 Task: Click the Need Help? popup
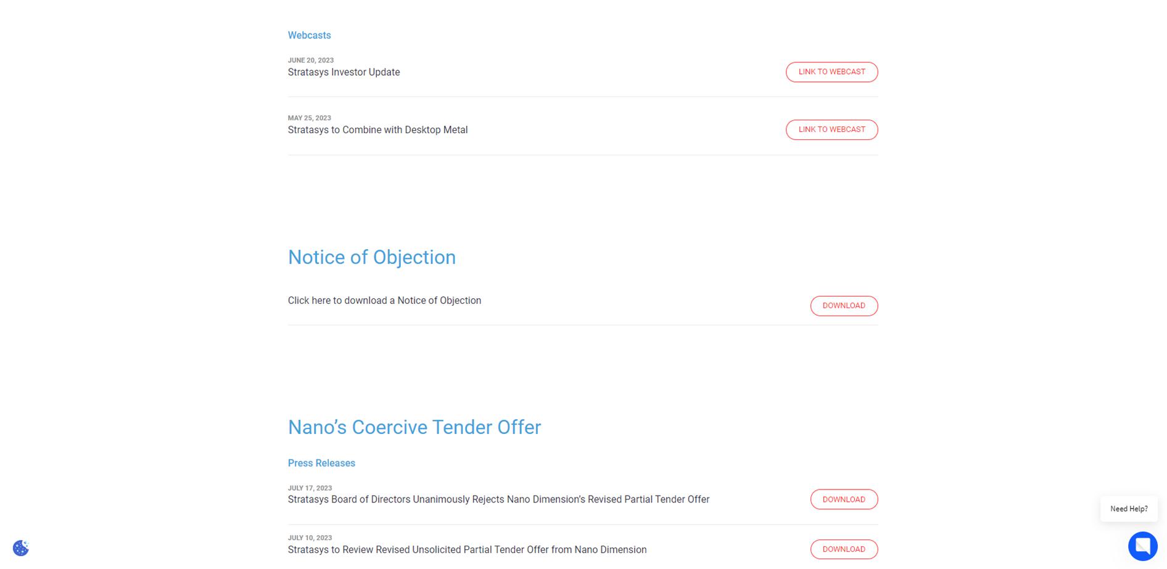1128,509
